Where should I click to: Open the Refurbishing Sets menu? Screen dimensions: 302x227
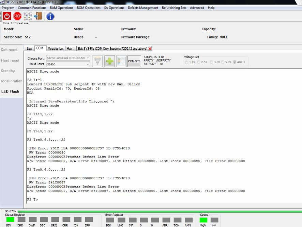point(174,8)
